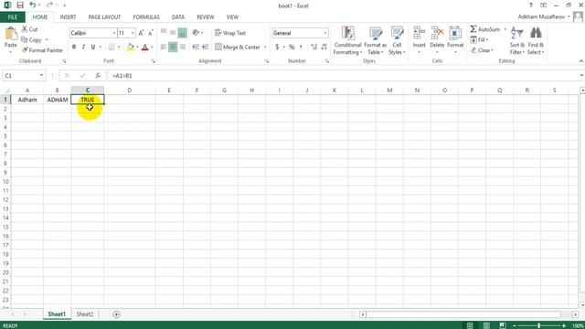
Task: Click the Insert cells icon
Action: (x=419, y=33)
